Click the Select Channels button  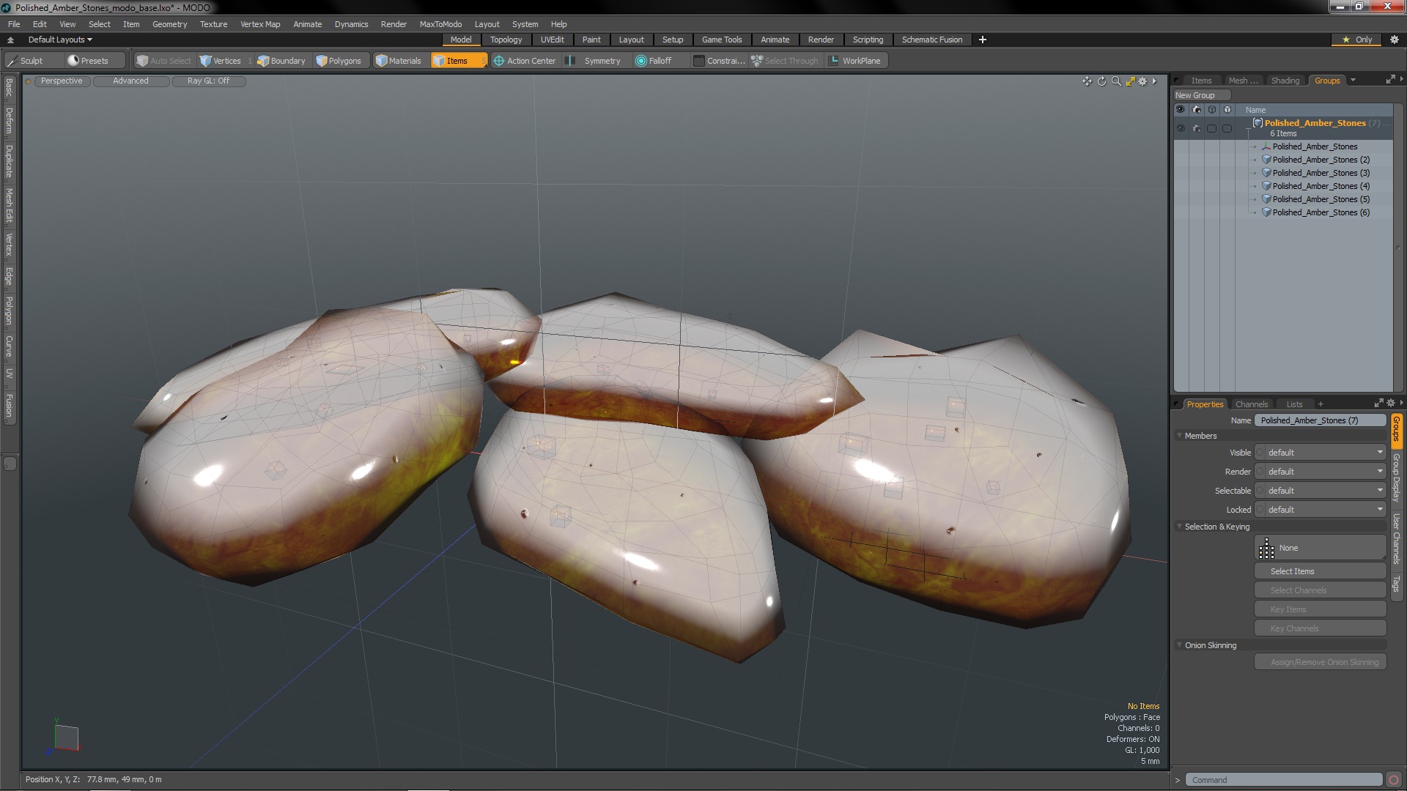1320,590
